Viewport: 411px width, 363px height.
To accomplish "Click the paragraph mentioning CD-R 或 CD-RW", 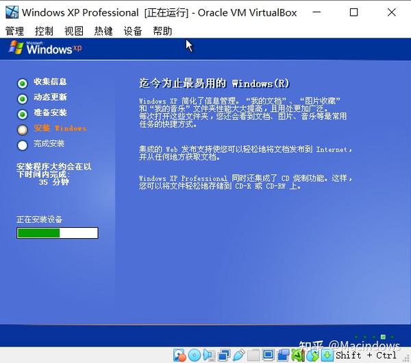I will [x=246, y=182].
